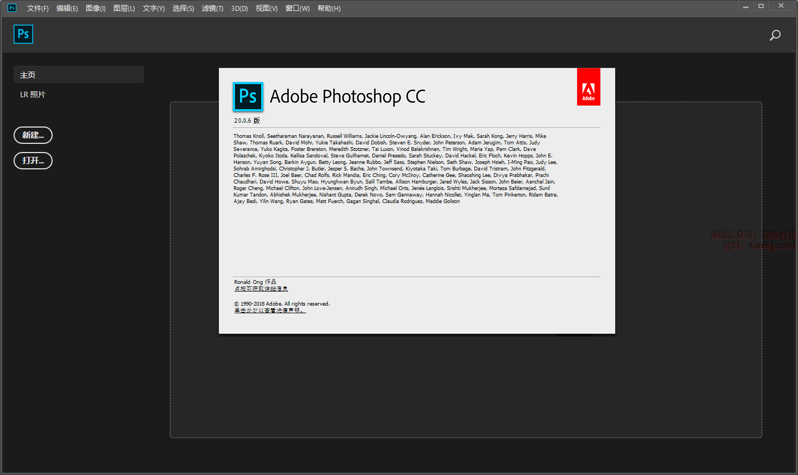The width and height of the screenshot is (798, 475).
Task: Click the red Adobe logo in the dialog
Action: click(588, 87)
